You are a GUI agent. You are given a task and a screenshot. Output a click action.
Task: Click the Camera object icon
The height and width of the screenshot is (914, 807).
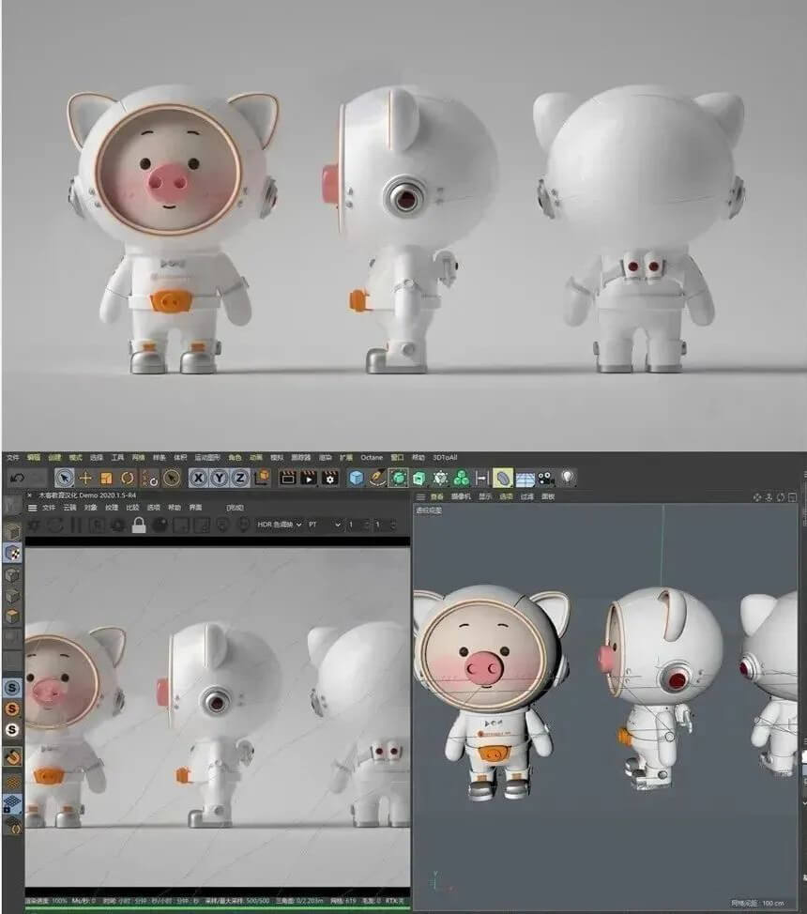tap(547, 478)
